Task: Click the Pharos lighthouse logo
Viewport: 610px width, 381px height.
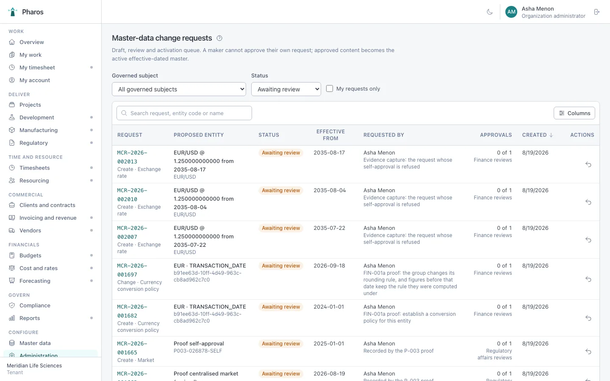Action: (13, 12)
